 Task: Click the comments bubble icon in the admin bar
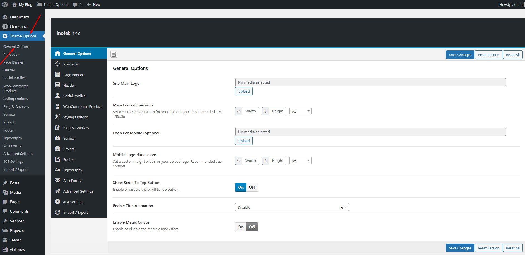pos(75,5)
